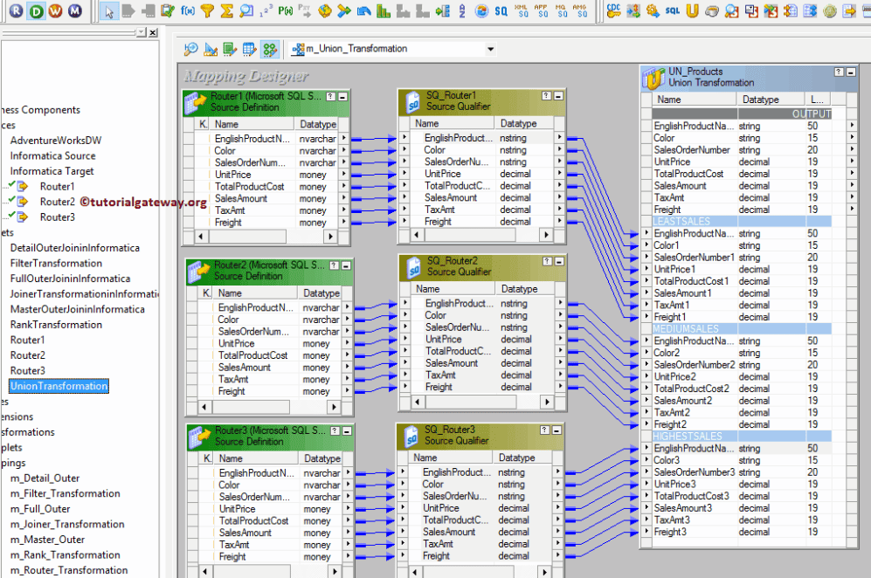Click the Filter transformation funnel icon
871x578 pixels.
pyautogui.click(x=207, y=11)
